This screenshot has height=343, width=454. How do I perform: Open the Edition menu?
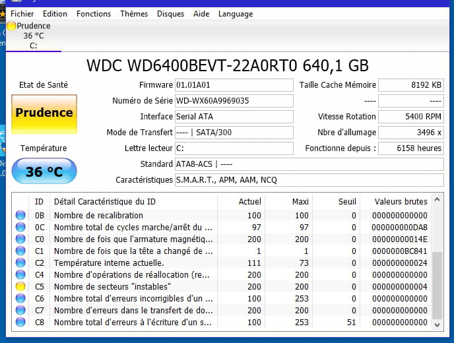[55, 14]
